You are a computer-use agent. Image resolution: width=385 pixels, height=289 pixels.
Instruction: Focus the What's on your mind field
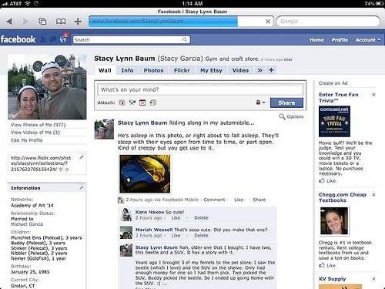[x=200, y=89]
